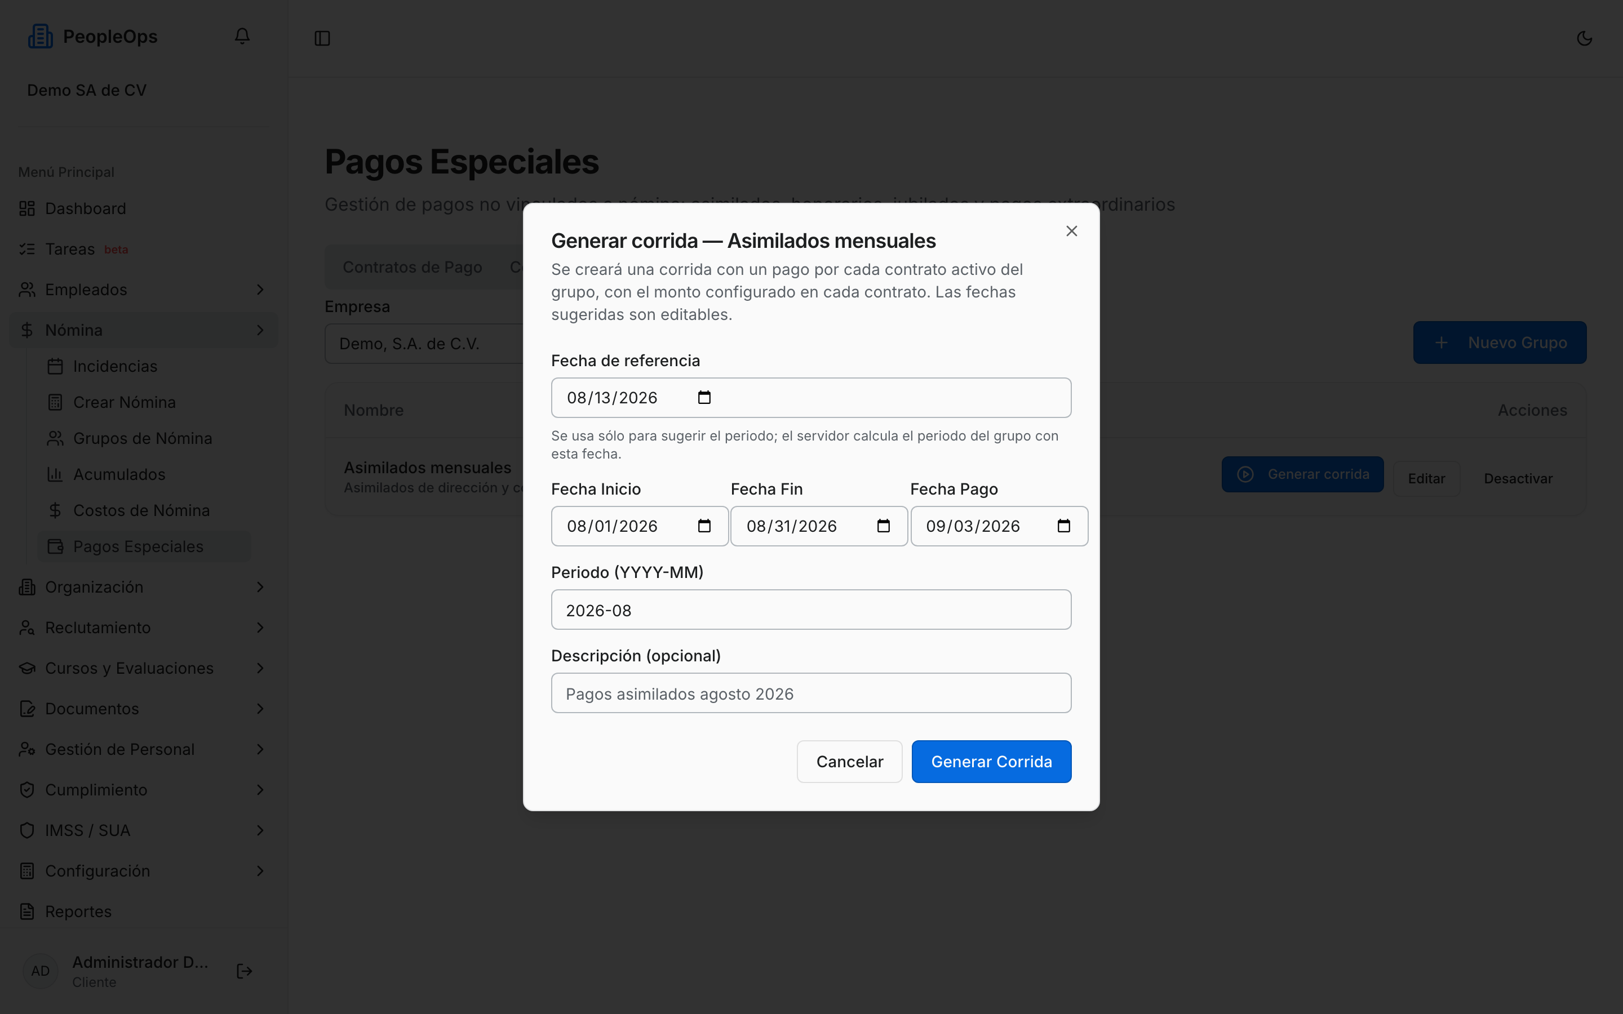Expand Cursos y Evaluaciones chevron
Image resolution: width=1623 pixels, height=1014 pixels.
click(x=260, y=669)
